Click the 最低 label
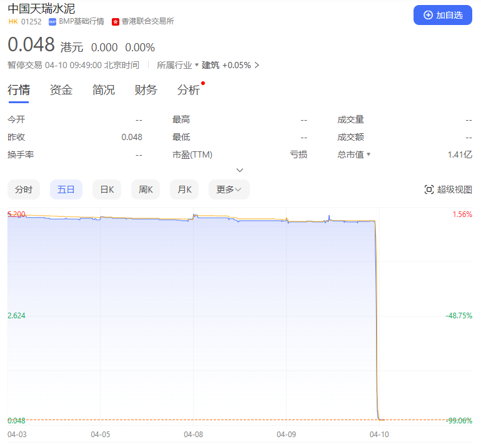The width and height of the screenshot is (481, 444). [x=181, y=137]
